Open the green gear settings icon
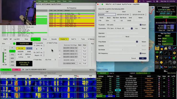The height and width of the screenshot is (99, 177). [175, 57]
